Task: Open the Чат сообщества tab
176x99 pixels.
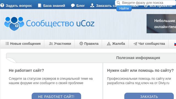Action: [x=148, y=44]
